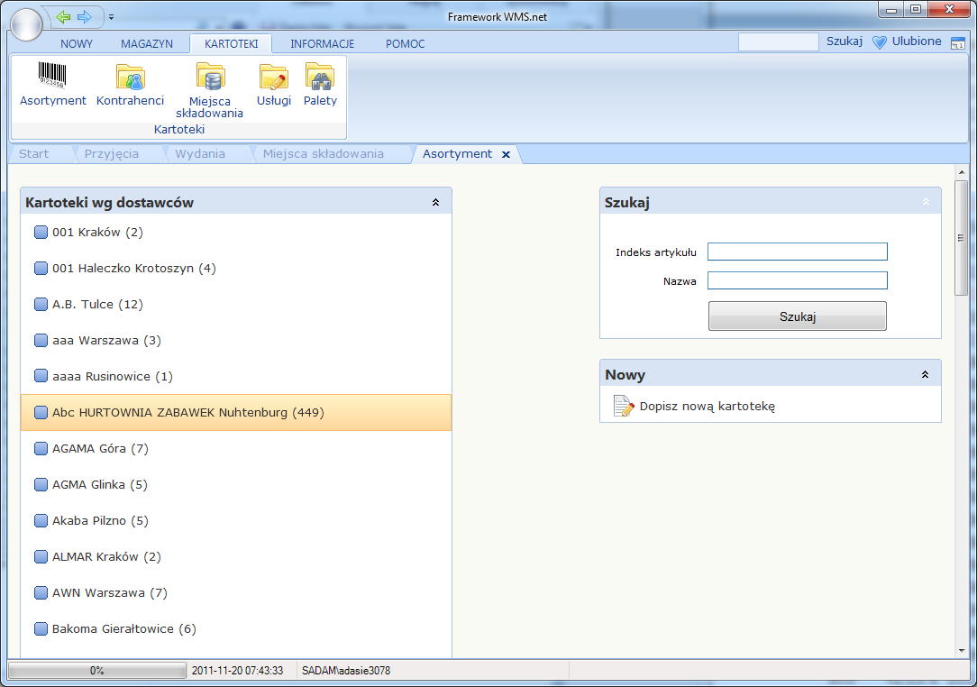Toggle checkbox for AGAMA Góra (7)
977x687 pixels.
click(41, 448)
